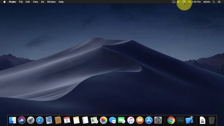Open Mail stamp icon in Dock
The height and width of the screenshot is (126, 224).
pos(49,120)
